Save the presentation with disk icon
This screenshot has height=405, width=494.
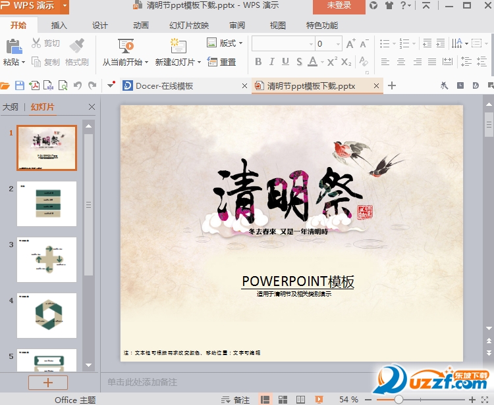click(20, 85)
